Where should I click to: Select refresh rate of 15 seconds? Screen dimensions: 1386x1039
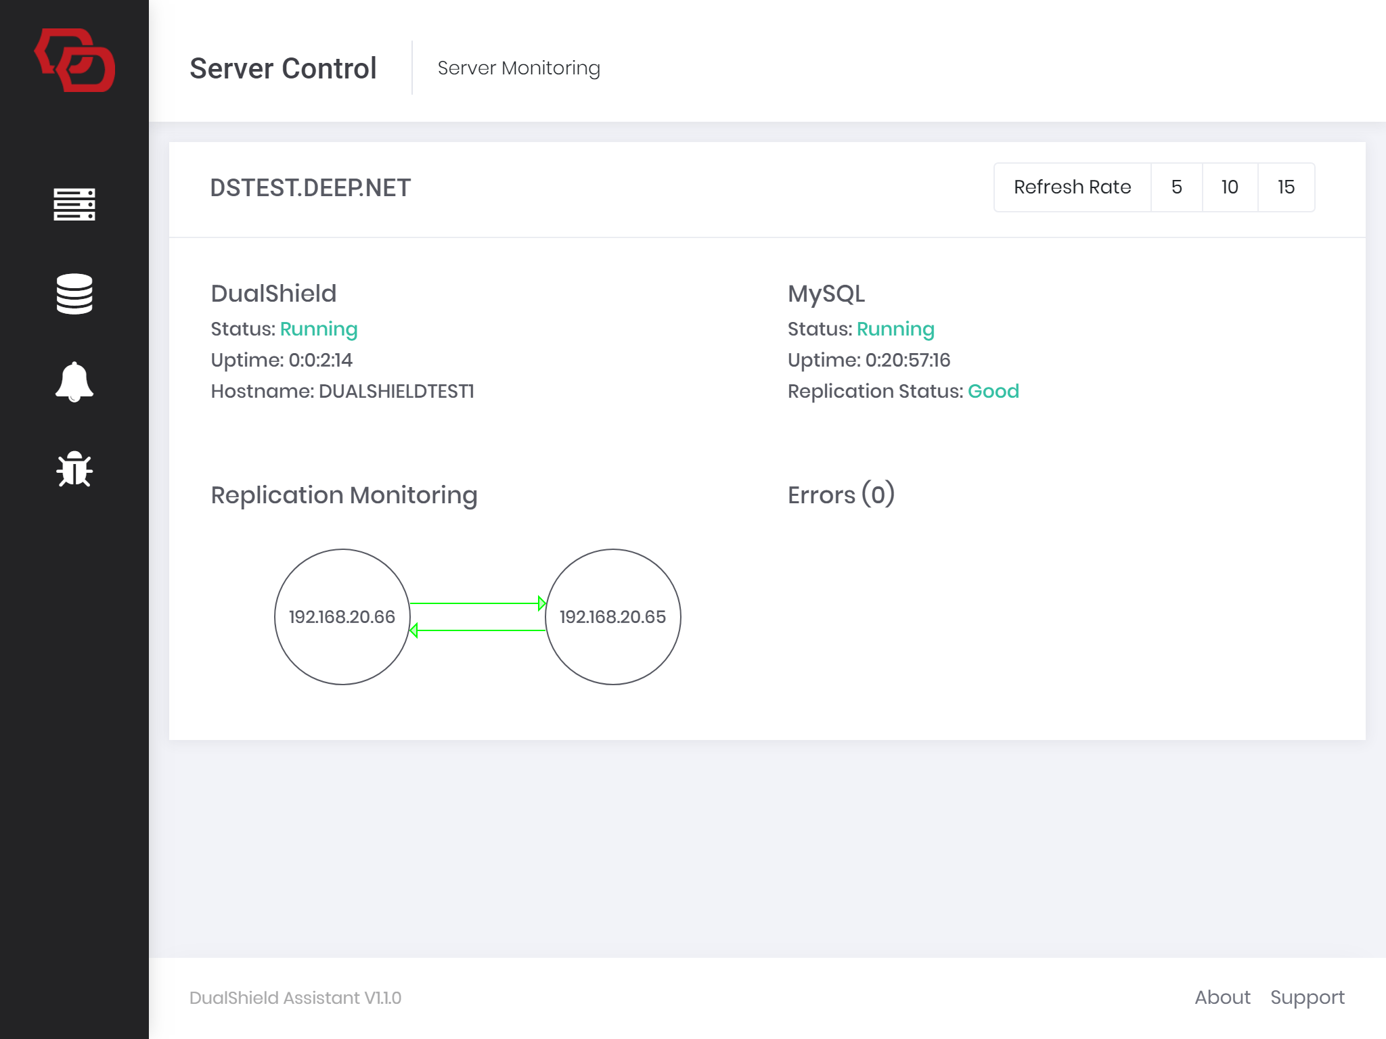pos(1285,187)
